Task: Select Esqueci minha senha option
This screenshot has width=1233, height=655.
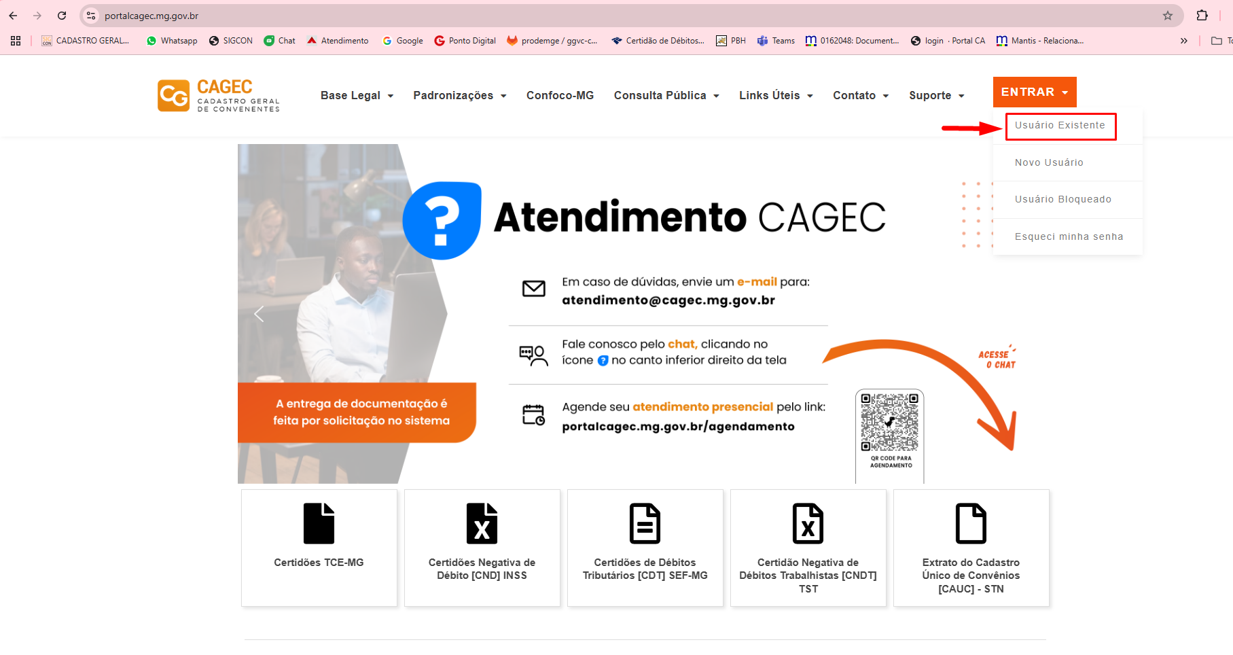Action: pyautogui.click(x=1069, y=237)
